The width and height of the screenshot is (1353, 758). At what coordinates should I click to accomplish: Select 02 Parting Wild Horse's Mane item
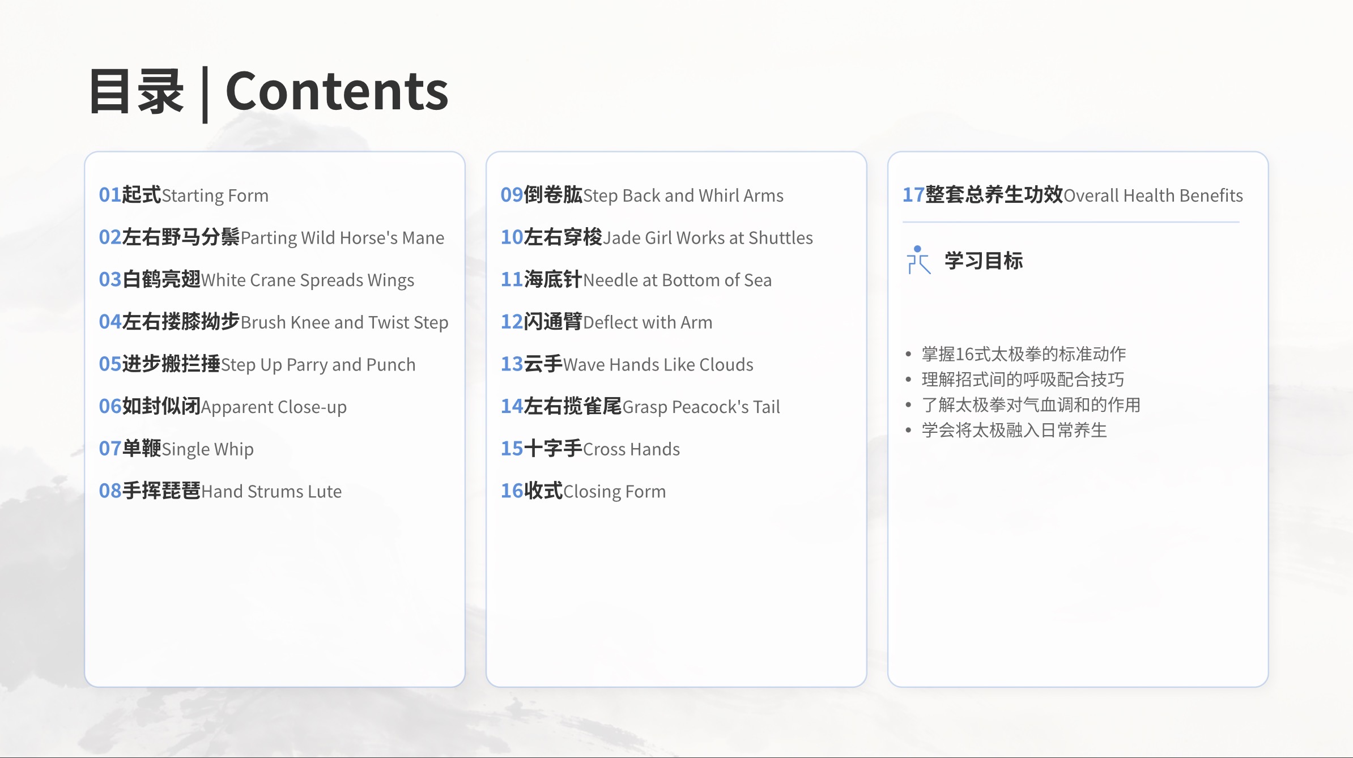271,237
